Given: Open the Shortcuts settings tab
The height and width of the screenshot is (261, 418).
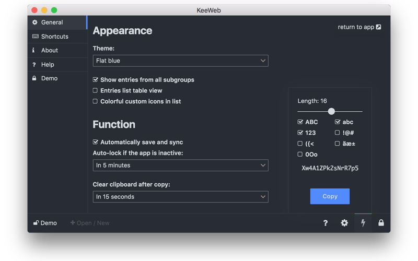Looking at the screenshot, I should tap(57, 36).
